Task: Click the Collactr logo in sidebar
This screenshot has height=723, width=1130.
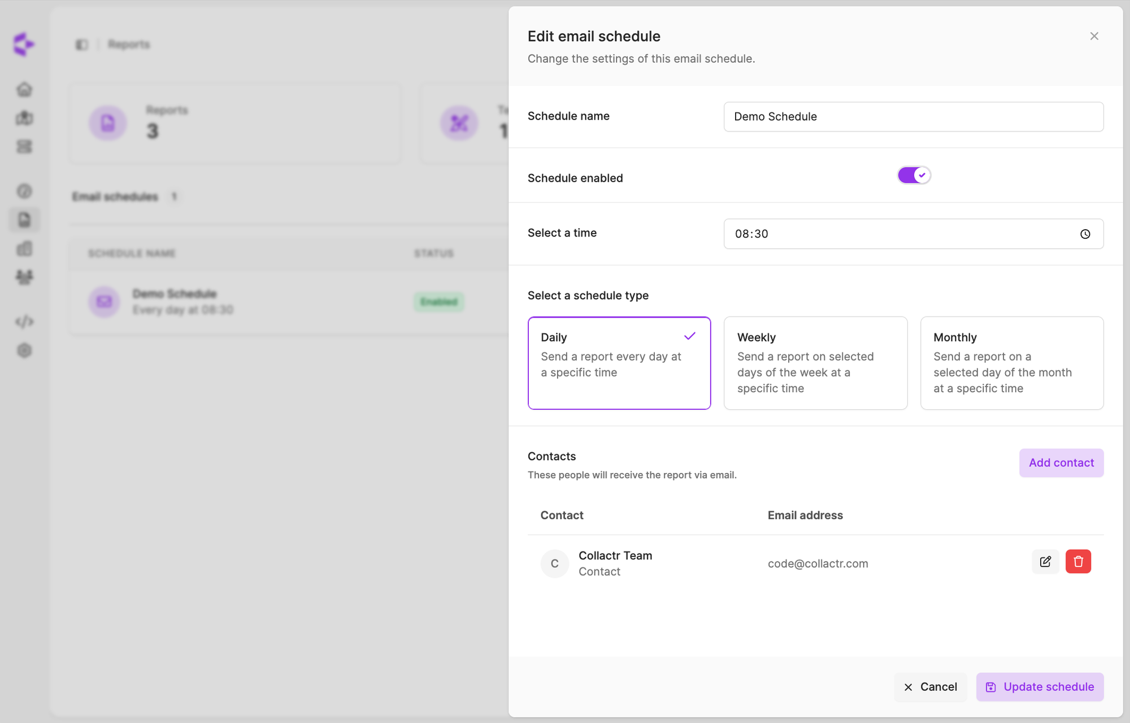Action: [24, 44]
